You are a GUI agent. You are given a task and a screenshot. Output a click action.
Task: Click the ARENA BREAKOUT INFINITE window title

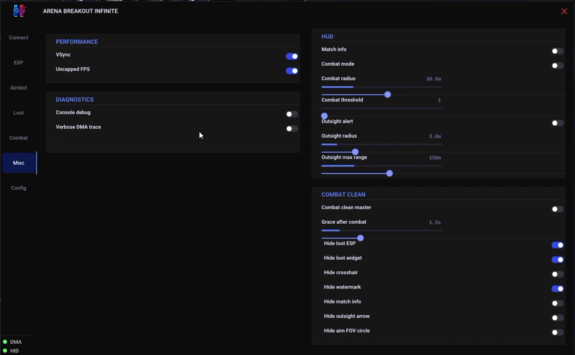[x=80, y=11]
